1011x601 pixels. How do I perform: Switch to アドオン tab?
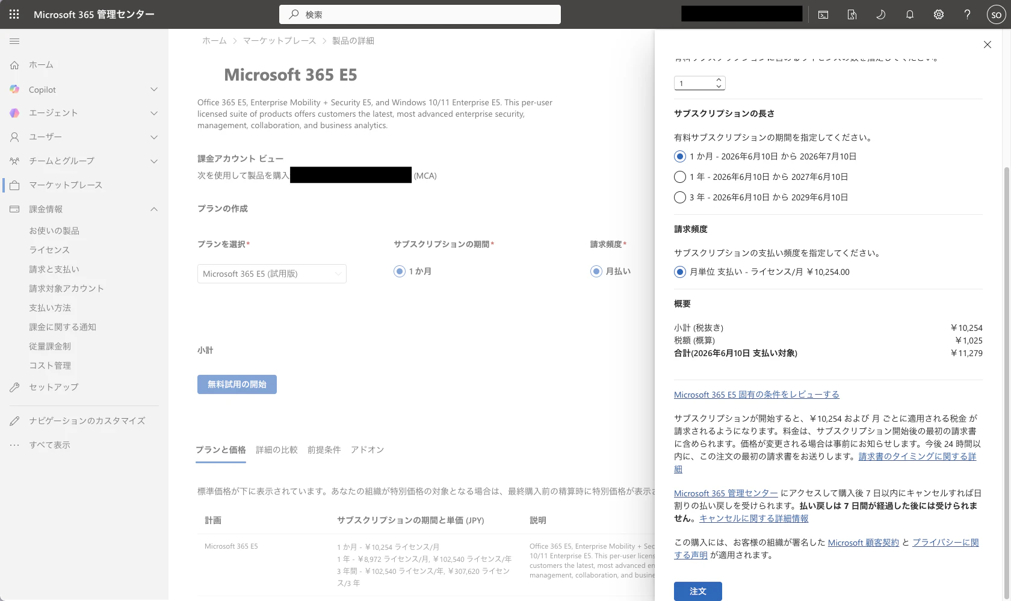(x=368, y=450)
